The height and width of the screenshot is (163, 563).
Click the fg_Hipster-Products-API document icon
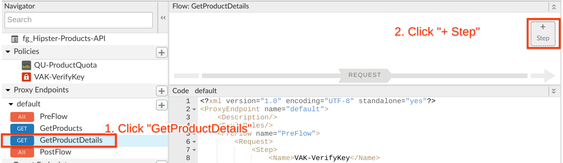point(14,39)
